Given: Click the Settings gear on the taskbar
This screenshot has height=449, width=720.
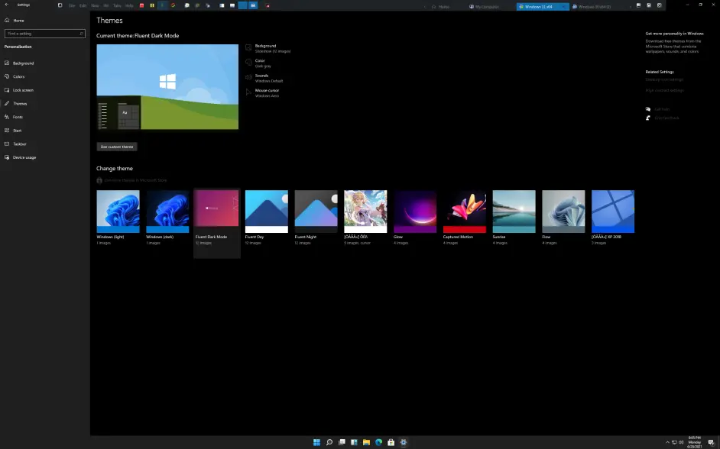Looking at the screenshot, I should pyautogui.click(x=403, y=442).
